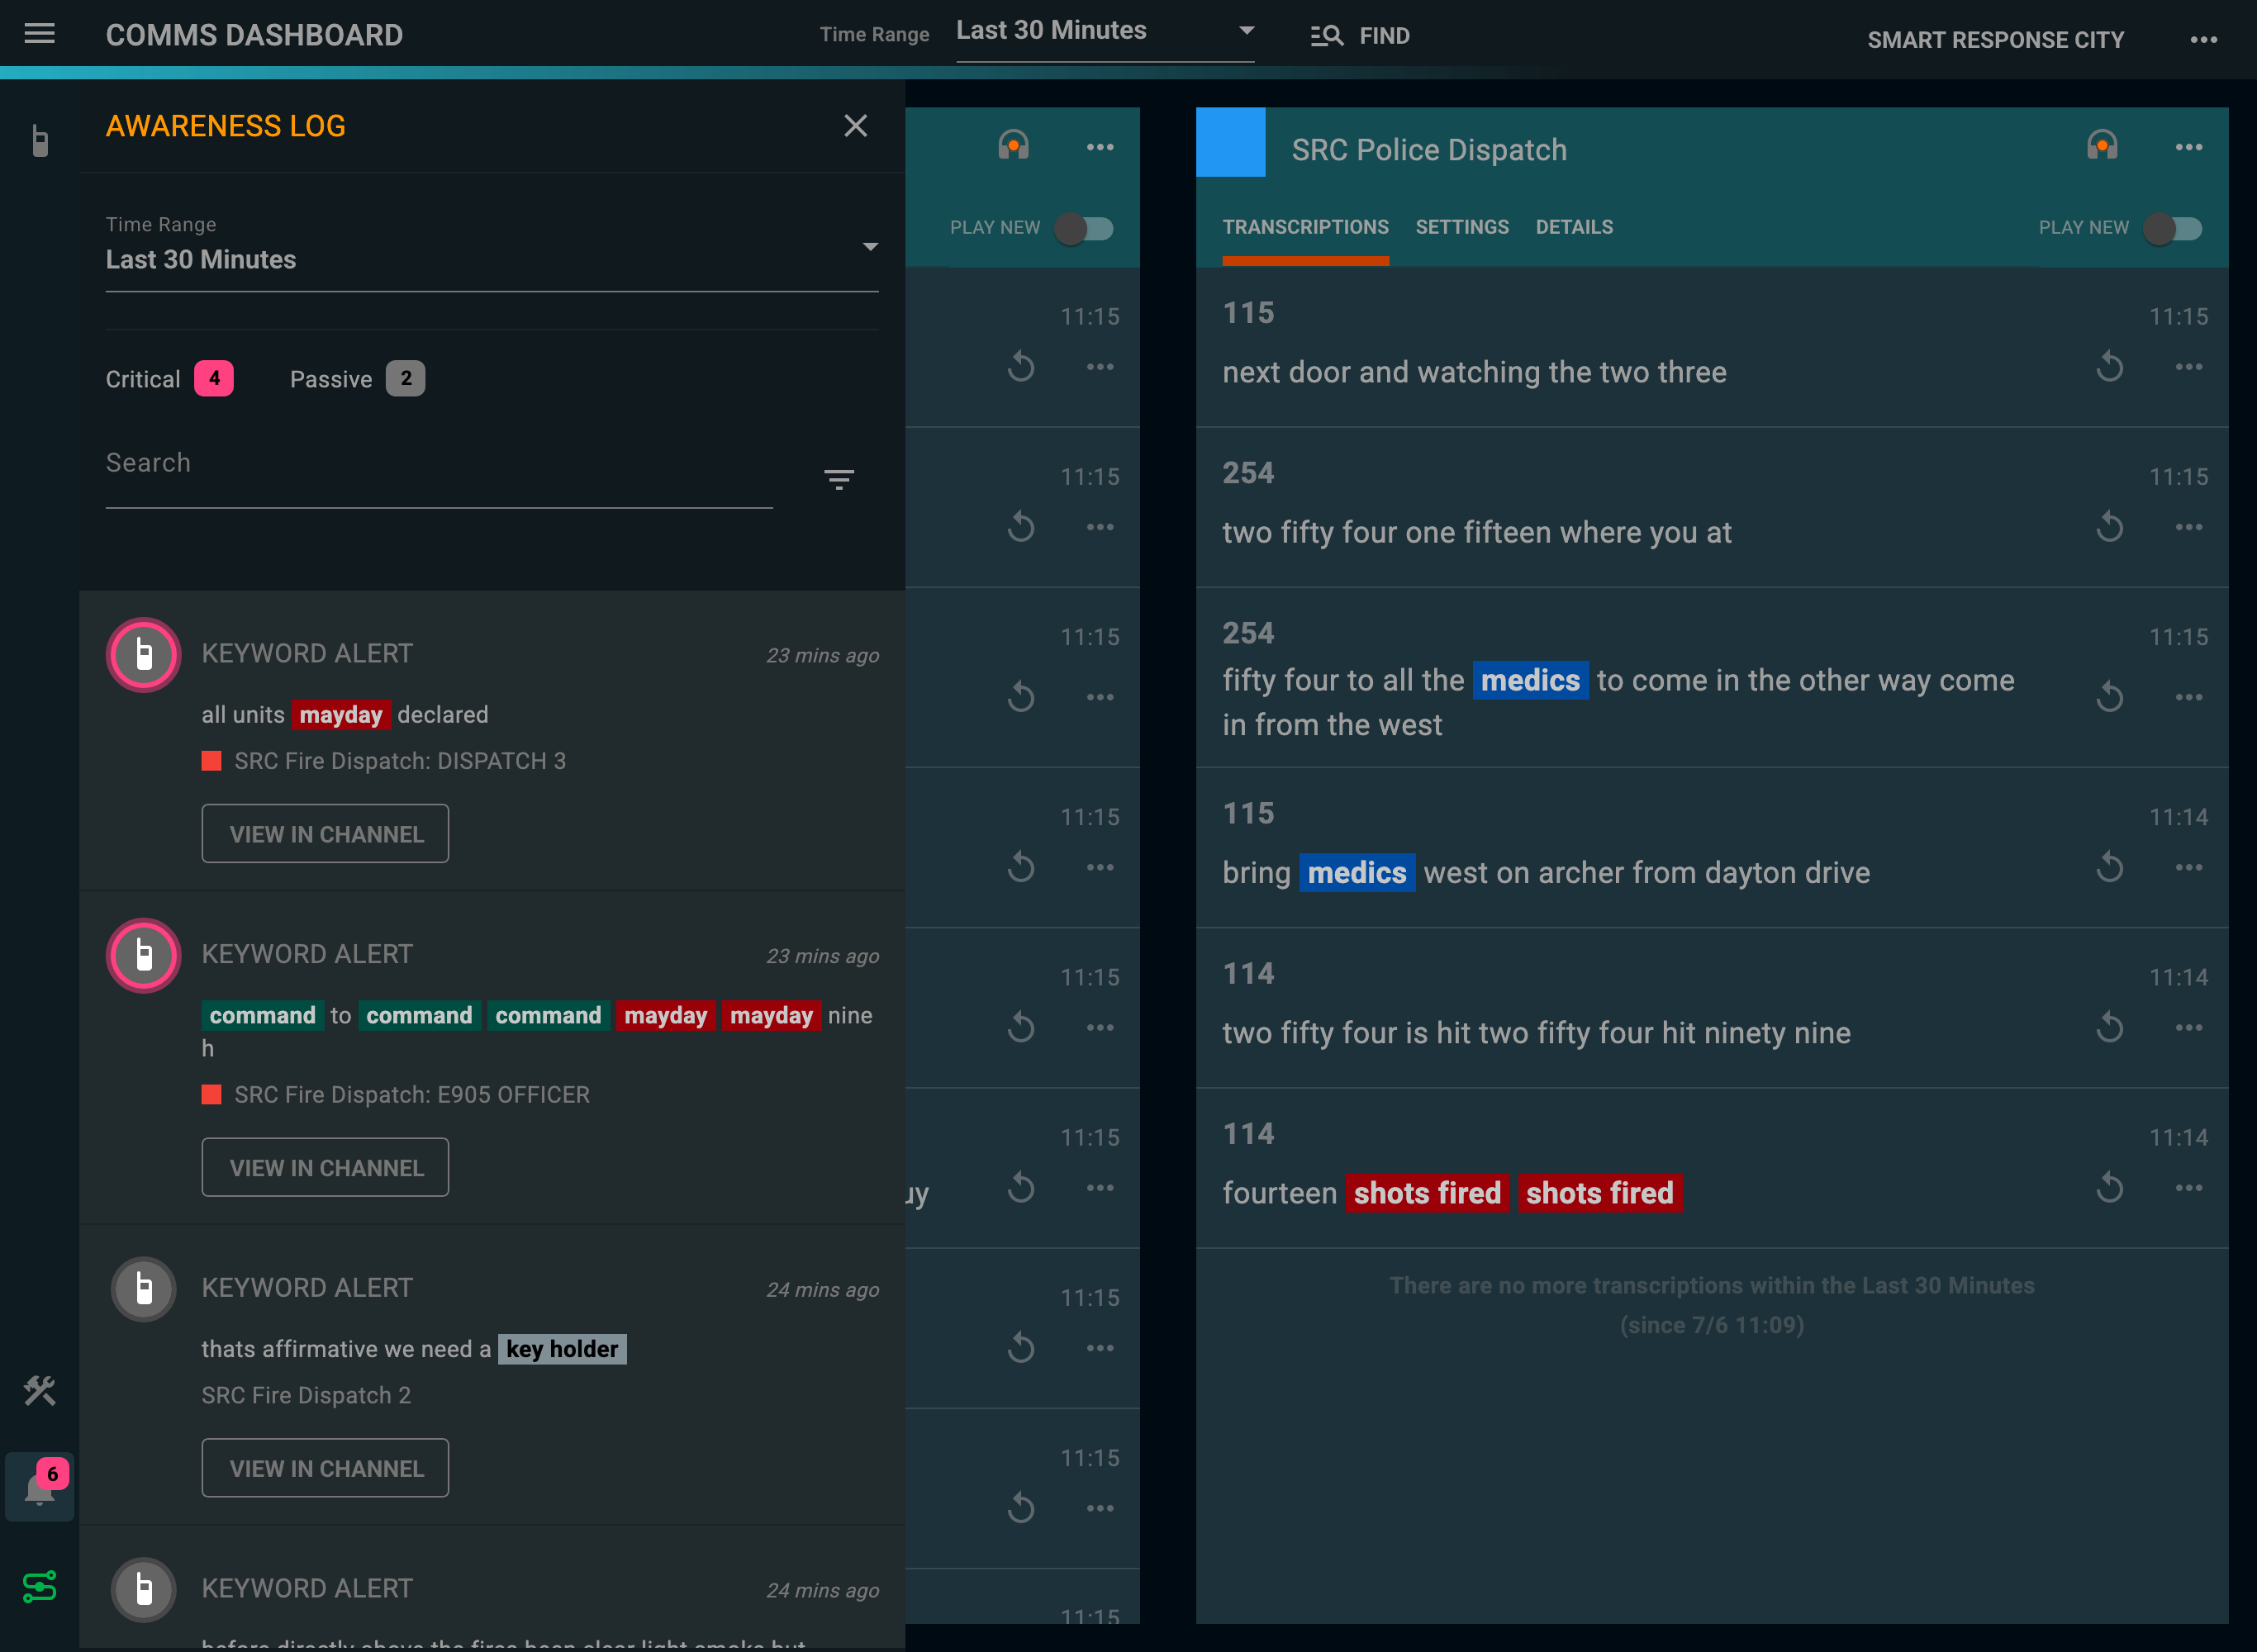
Task: Toggle PLAY NEW on SRC Police Dispatch
Action: (x=2172, y=228)
